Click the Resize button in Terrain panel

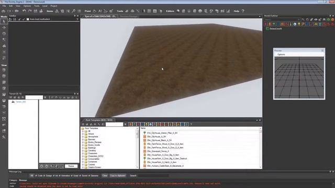click(x=71, y=166)
